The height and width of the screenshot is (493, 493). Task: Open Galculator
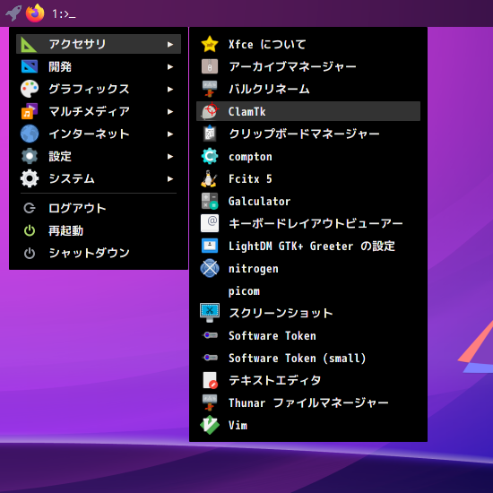(308, 201)
